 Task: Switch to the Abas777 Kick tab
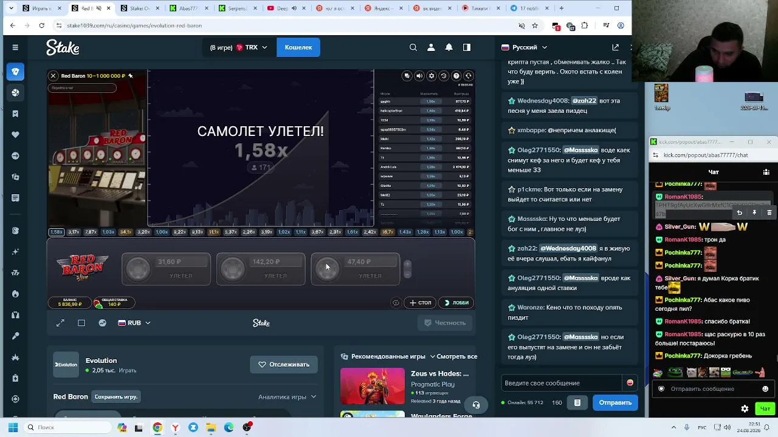tap(190, 8)
